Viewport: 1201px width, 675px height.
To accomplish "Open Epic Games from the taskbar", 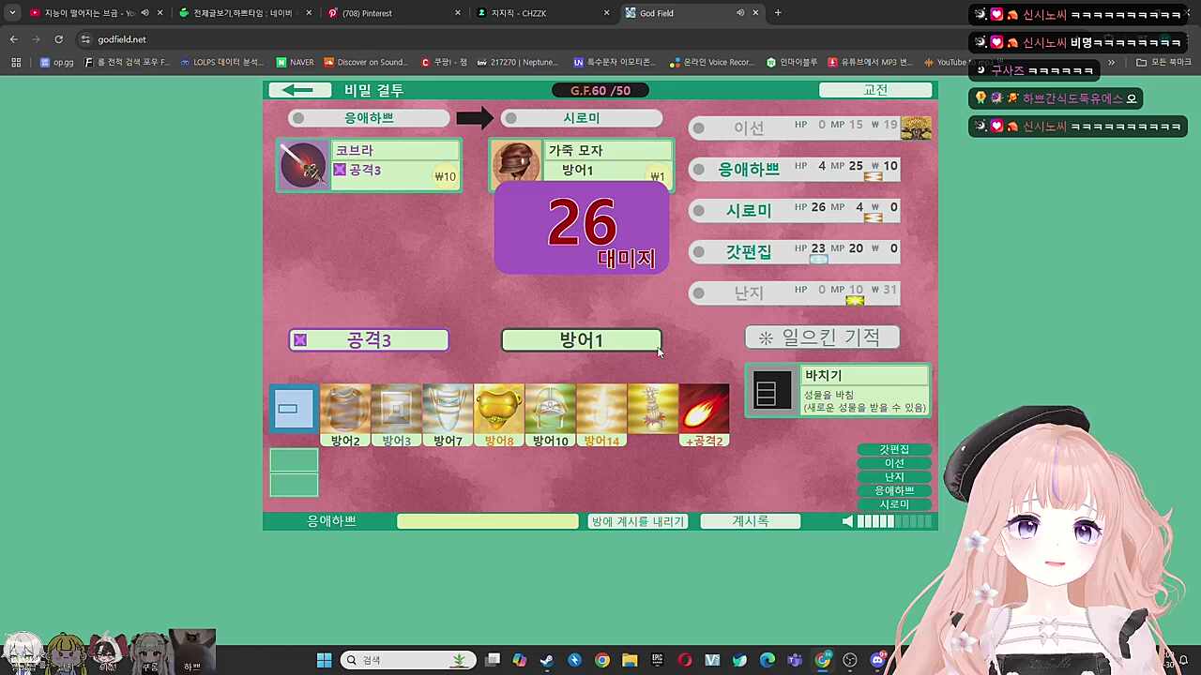I will 658,660.
